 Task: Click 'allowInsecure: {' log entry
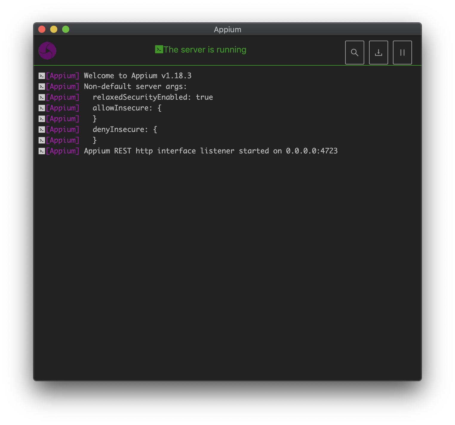pyautogui.click(x=127, y=108)
